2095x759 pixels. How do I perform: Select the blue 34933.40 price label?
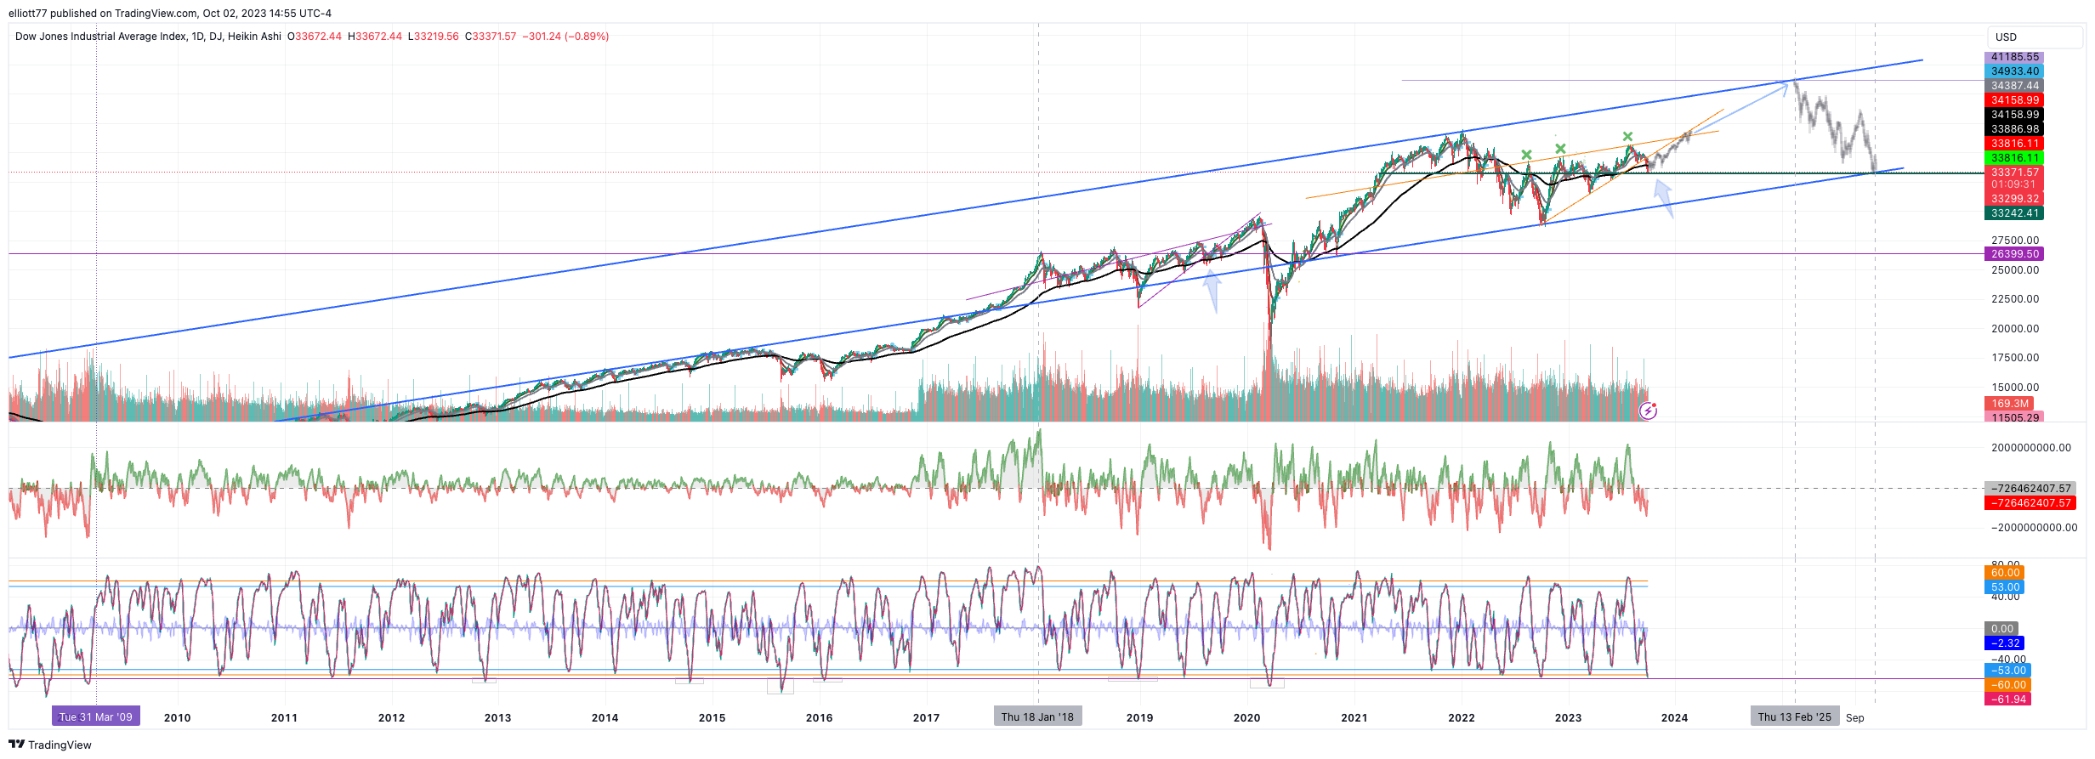pos(2014,71)
